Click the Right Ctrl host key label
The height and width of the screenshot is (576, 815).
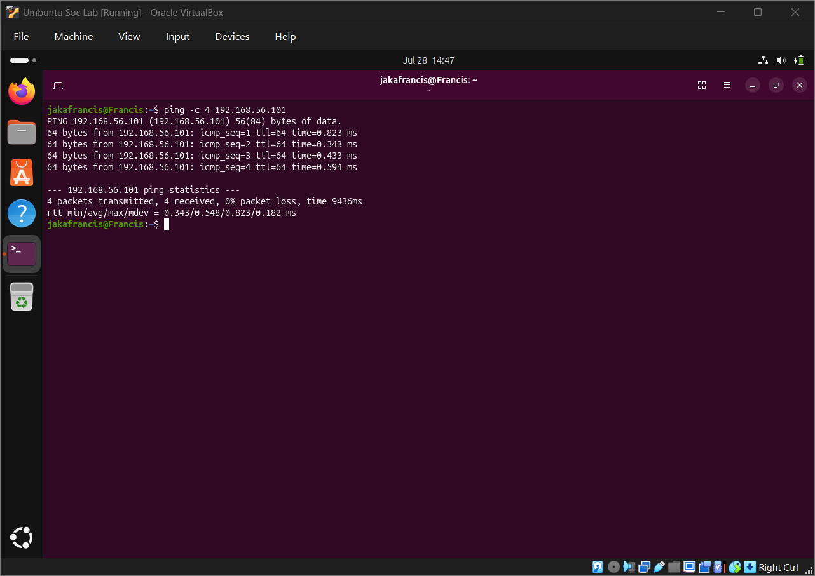click(x=779, y=568)
